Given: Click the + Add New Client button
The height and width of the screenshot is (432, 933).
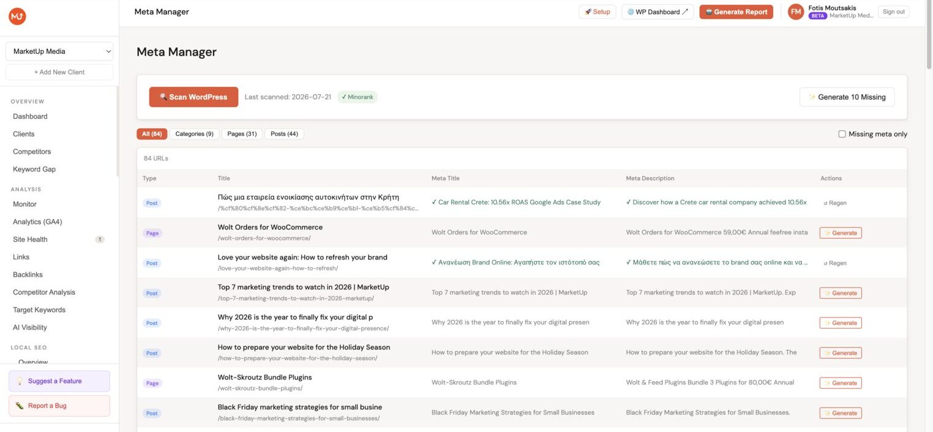Looking at the screenshot, I should [x=59, y=72].
